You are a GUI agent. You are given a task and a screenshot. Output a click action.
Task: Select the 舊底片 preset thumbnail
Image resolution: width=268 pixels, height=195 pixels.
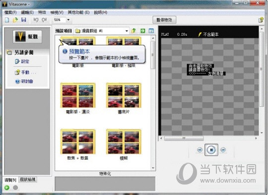point(124,96)
